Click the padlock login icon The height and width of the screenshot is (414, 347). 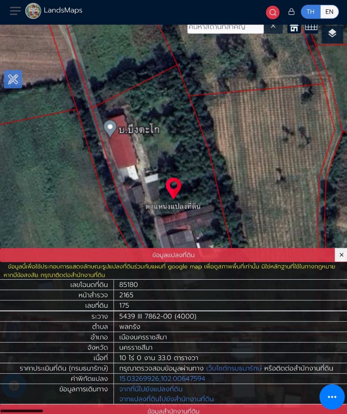click(x=291, y=12)
